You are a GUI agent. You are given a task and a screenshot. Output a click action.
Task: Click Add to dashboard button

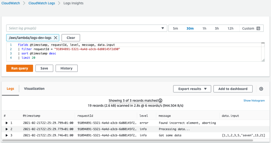(233, 89)
